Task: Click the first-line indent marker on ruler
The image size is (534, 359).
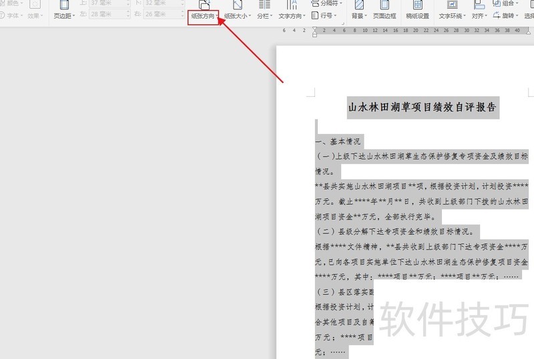Action: pos(314,29)
